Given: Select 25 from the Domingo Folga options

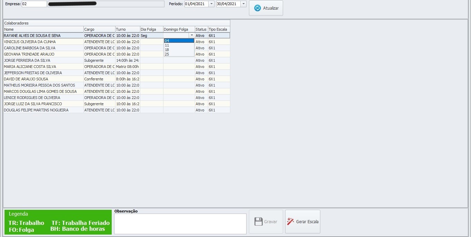Looking at the screenshot, I should coord(179,54).
